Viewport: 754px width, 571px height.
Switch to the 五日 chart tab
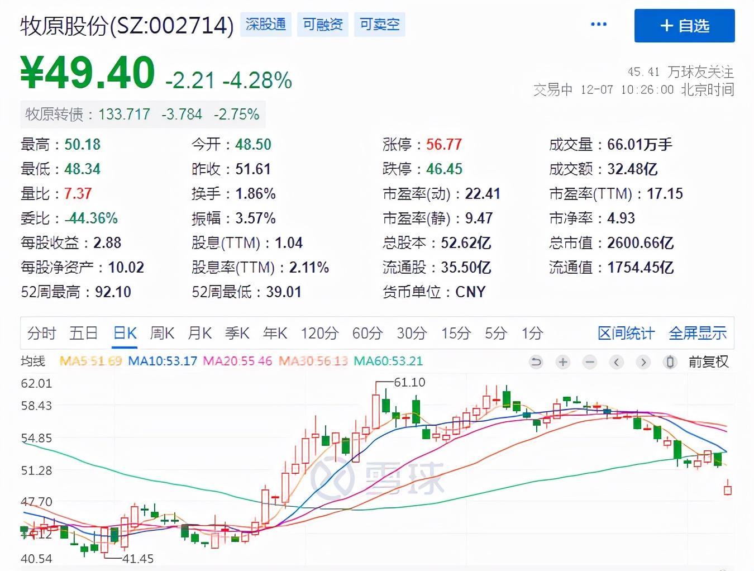84,334
